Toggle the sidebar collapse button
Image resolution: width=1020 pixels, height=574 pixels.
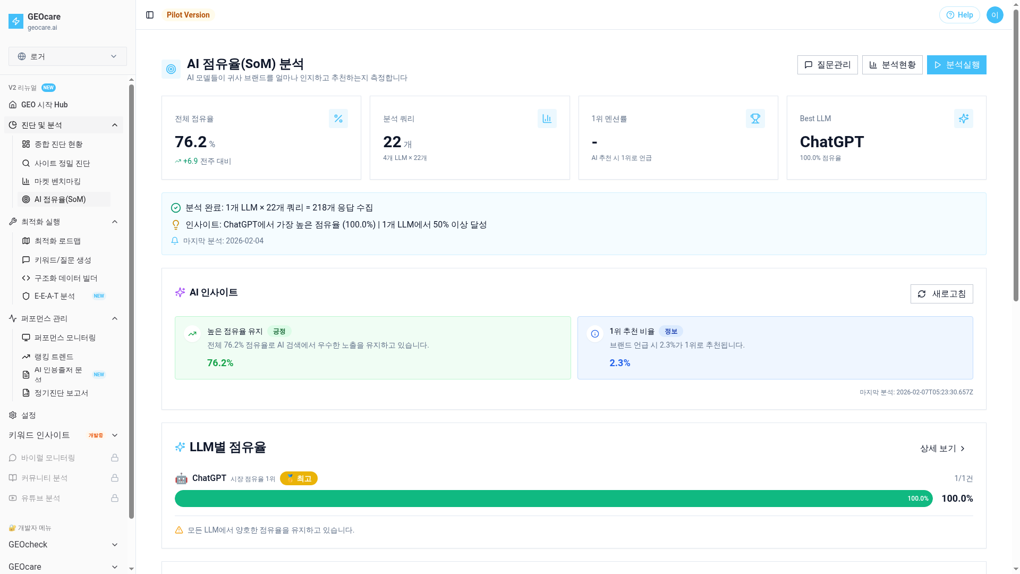pyautogui.click(x=149, y=15)
